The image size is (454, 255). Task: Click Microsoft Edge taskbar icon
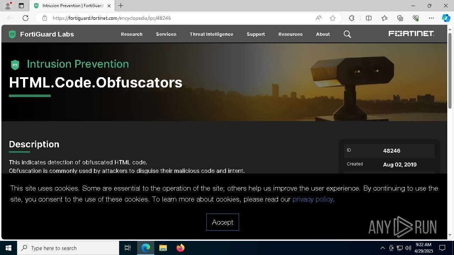click(146, 248)
